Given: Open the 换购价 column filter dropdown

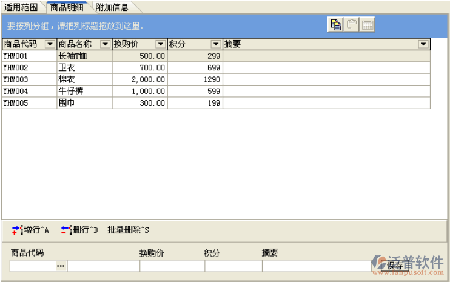Looking at the screenshot, I should (x=160, y=44).
